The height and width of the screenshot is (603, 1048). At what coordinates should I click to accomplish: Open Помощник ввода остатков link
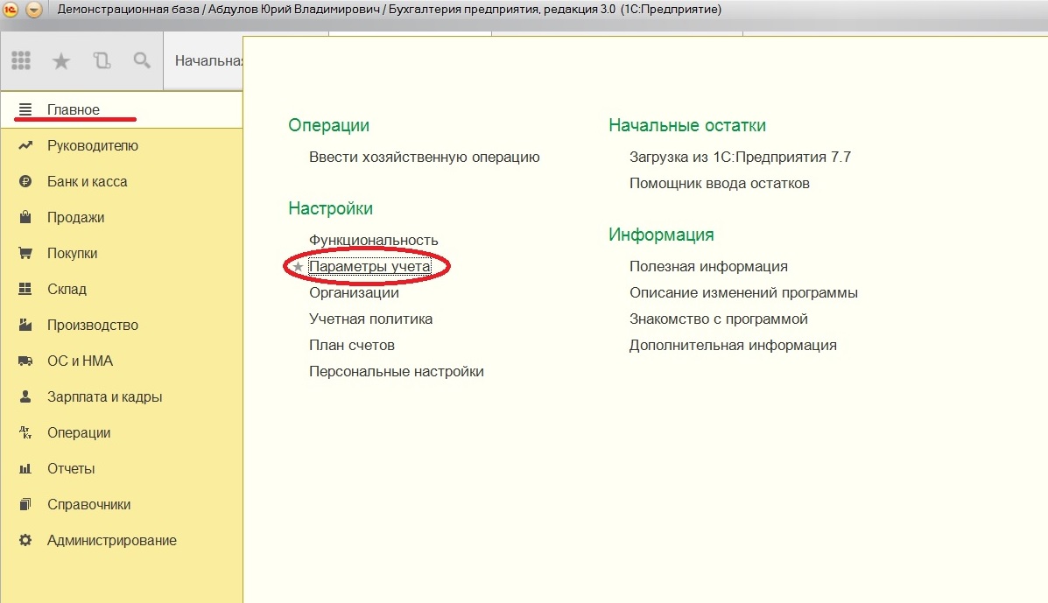[720, 183]
